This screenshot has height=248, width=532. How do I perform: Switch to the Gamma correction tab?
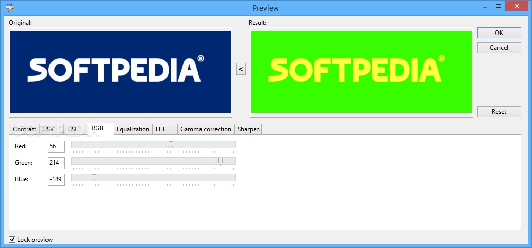point(206,129)
